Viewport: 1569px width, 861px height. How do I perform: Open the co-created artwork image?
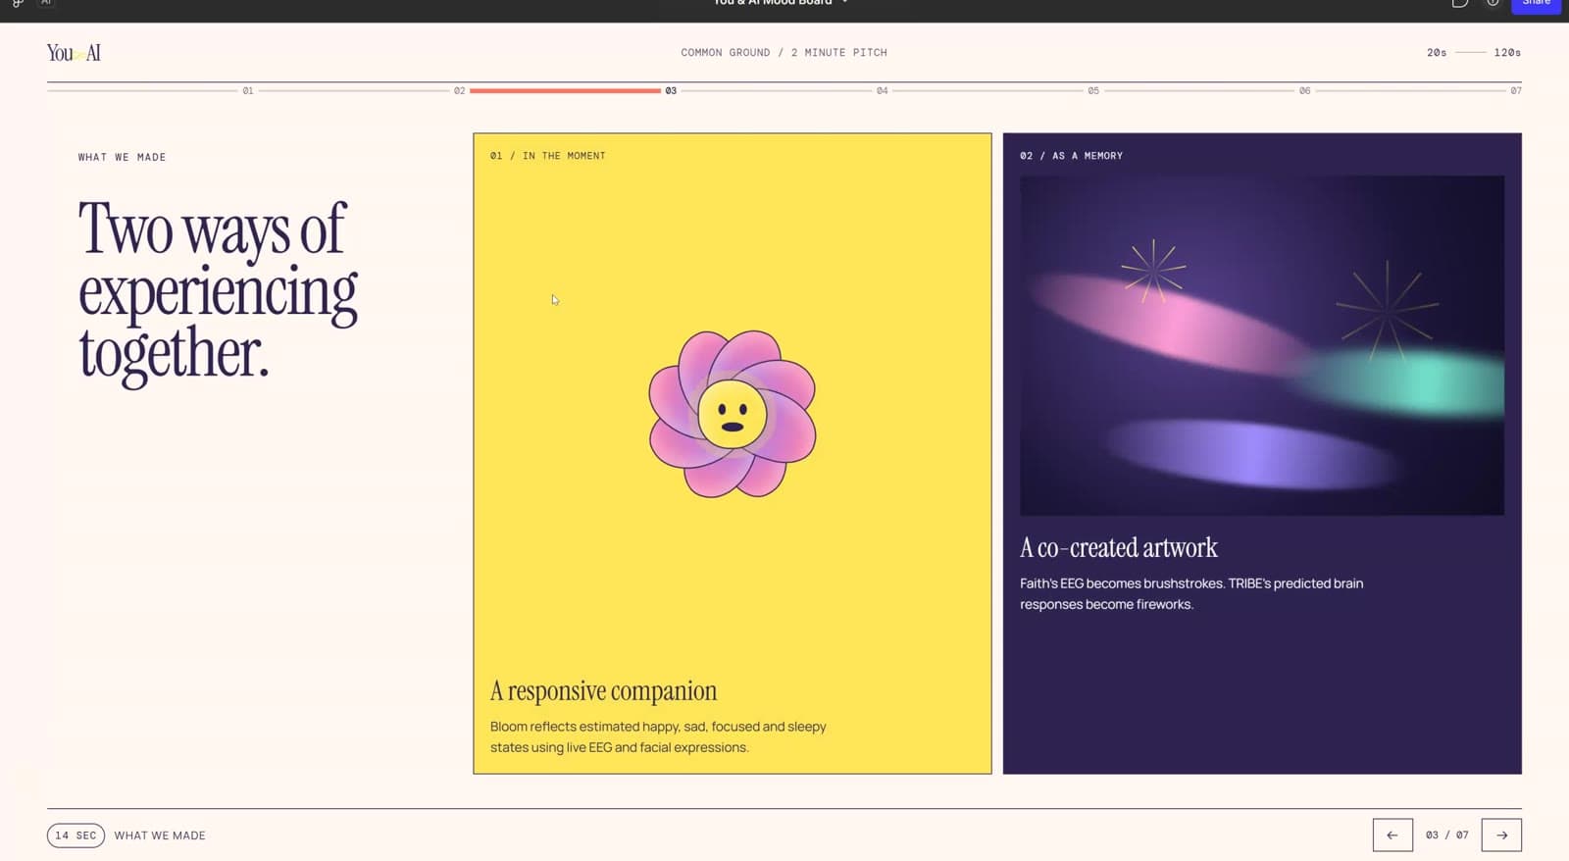[x=1262, y=345]
